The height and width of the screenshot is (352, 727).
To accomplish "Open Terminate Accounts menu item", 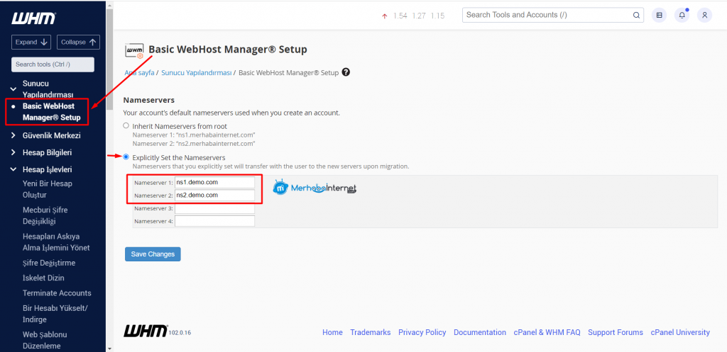I will (x=57, y=293).
